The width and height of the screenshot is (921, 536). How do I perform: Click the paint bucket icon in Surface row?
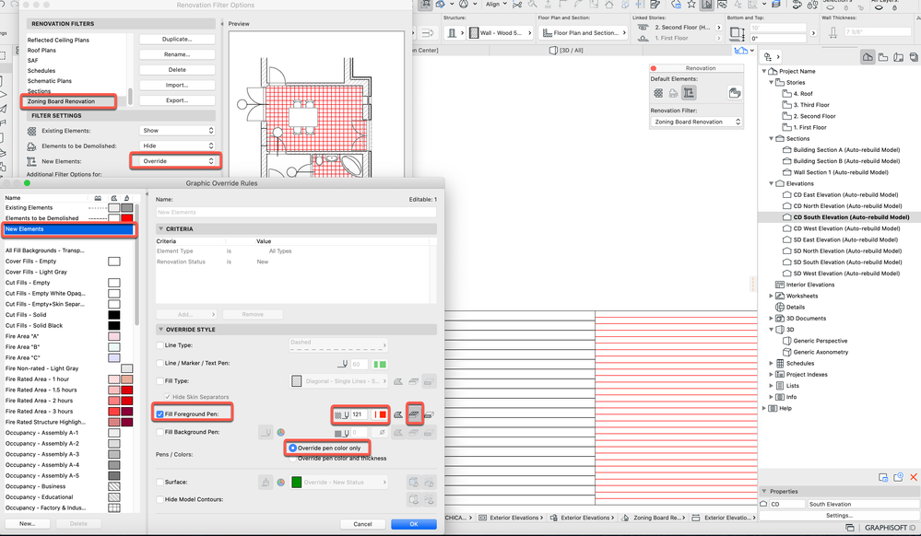[266, 482]
